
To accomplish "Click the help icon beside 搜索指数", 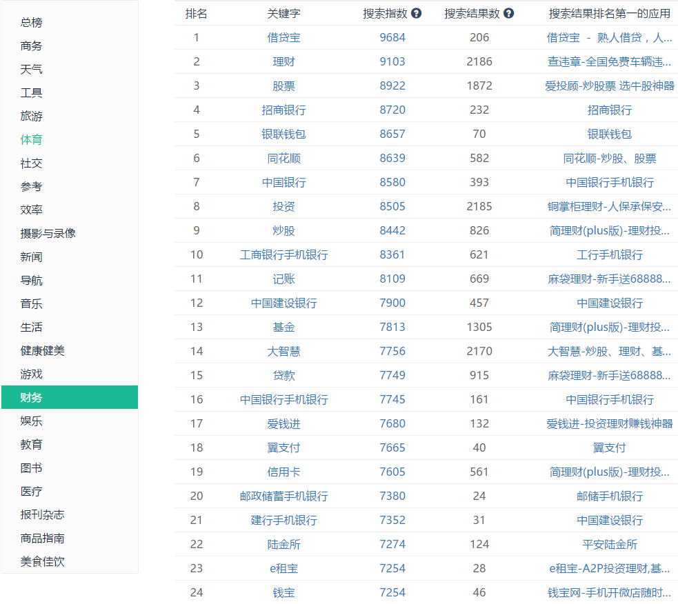I will [416, 13].
